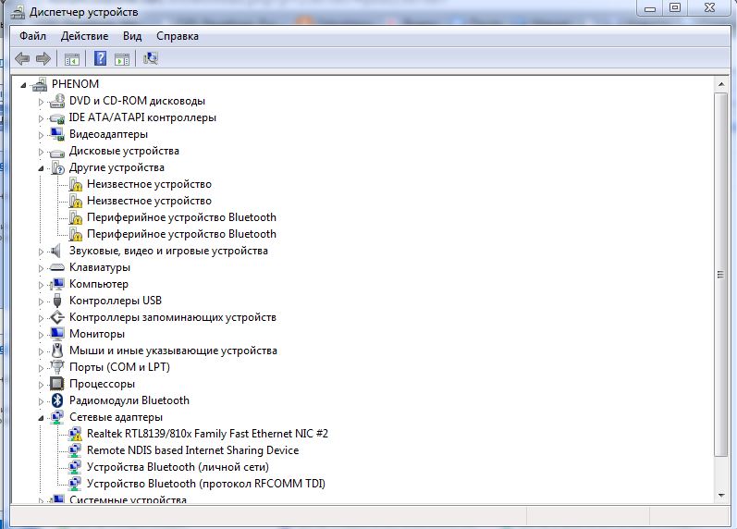
Task: Click the sound devices speaker icon
Action: coord(57,251)
